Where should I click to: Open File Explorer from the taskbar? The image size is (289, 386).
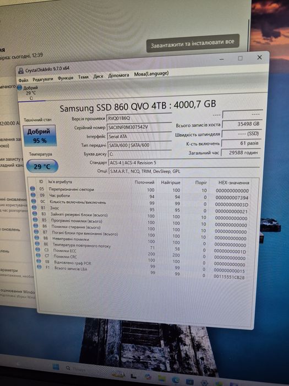(x=162, y=379)
